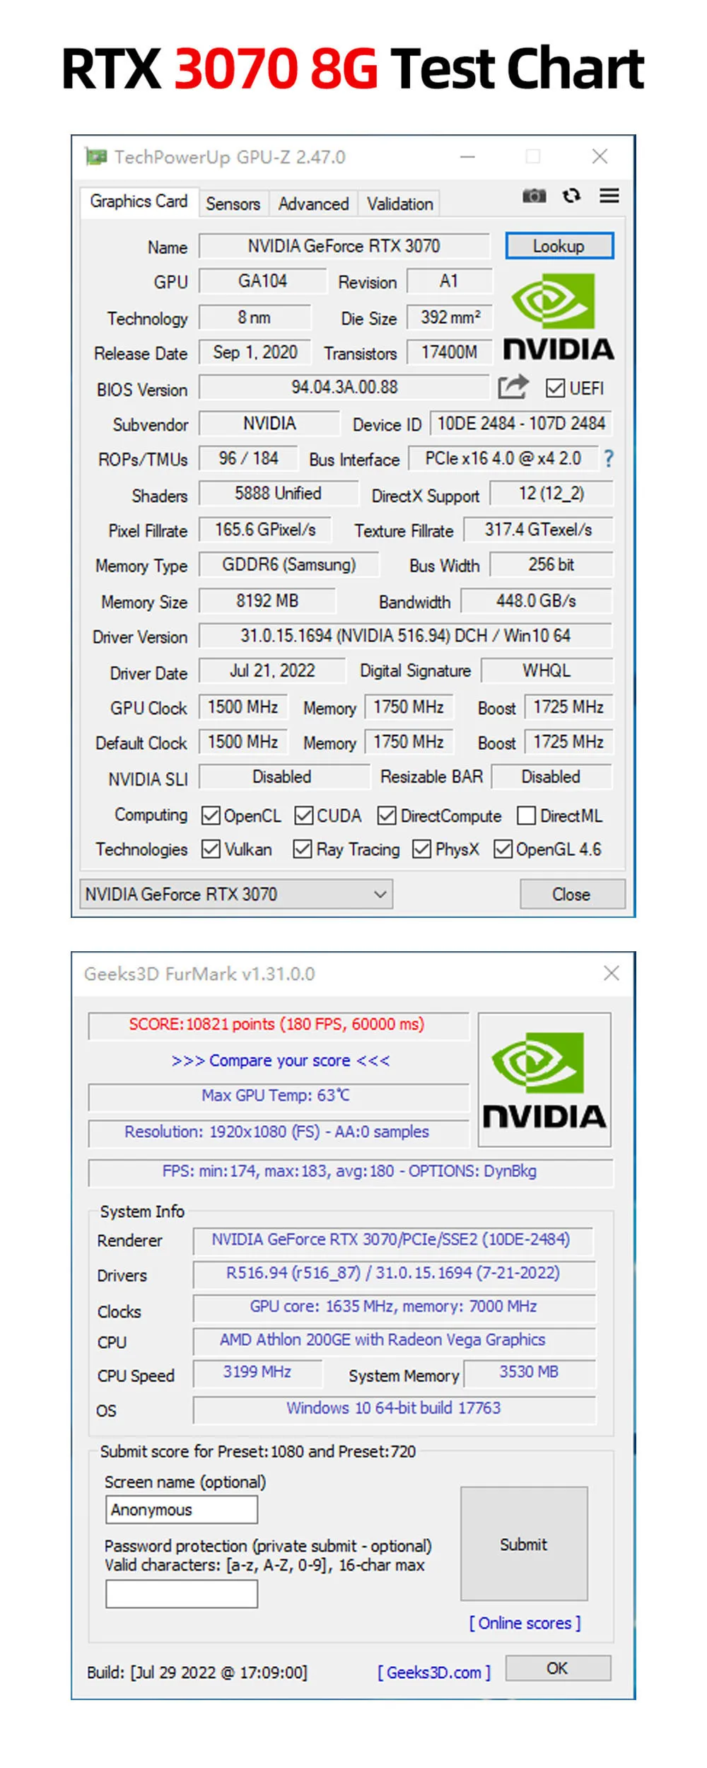Click the PCIe x16 4.0 bus interface value
The image size is (707, 1768).
pos(503,458)
